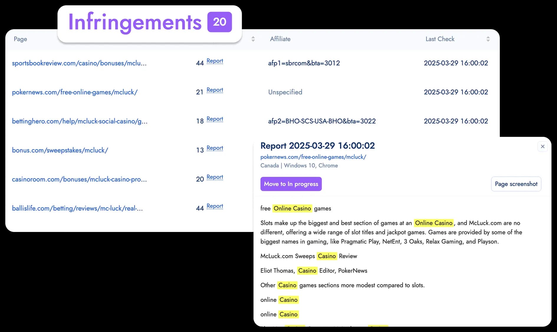Click the Last Check column header
The width and height of the screenshot is (557, 332).
pos(440,39)
